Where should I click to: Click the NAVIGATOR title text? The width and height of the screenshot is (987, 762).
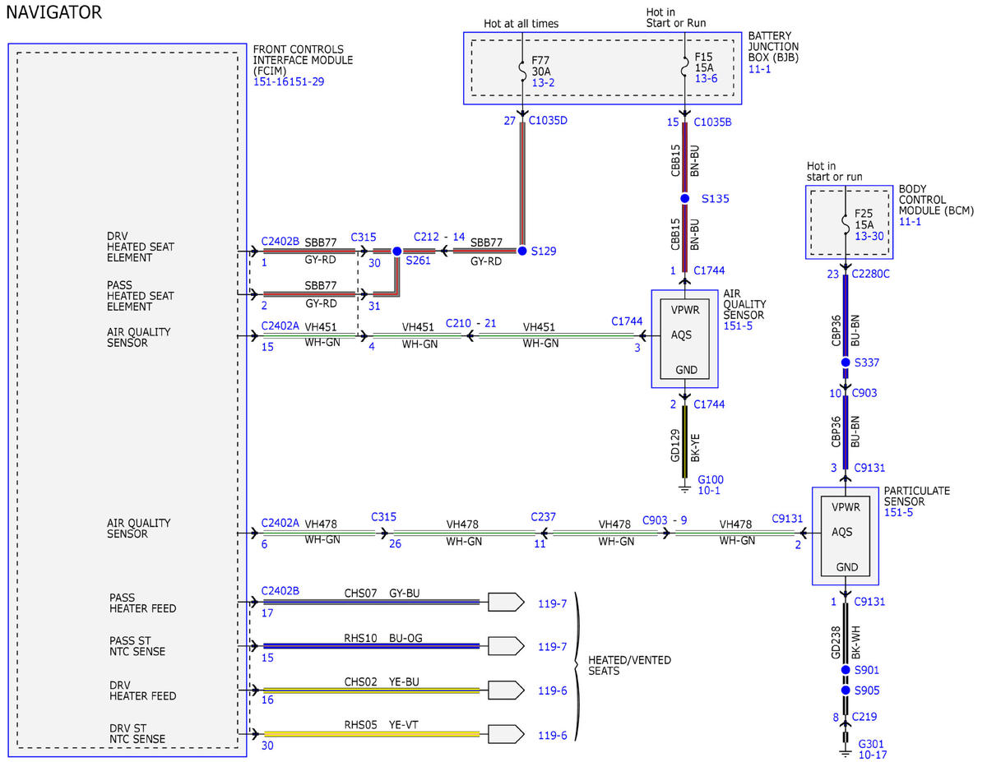click(x=54, y=12)
